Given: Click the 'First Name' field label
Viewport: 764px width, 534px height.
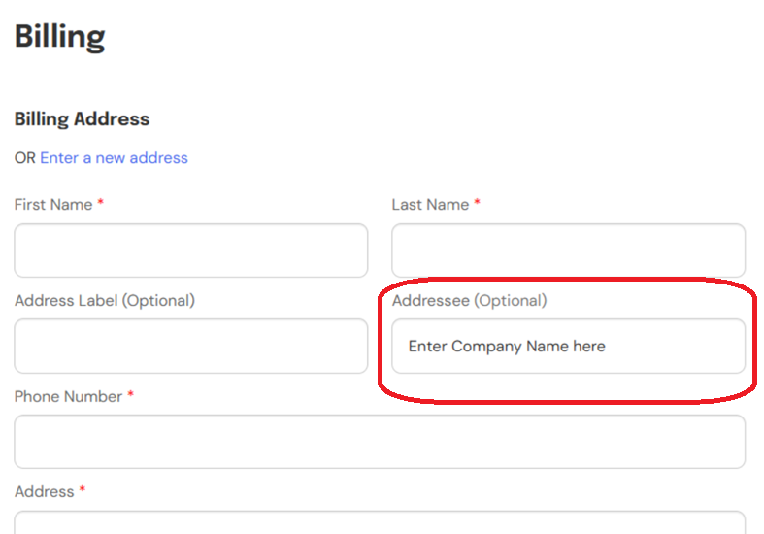Looking at the screenshot, I should [53, 205].
